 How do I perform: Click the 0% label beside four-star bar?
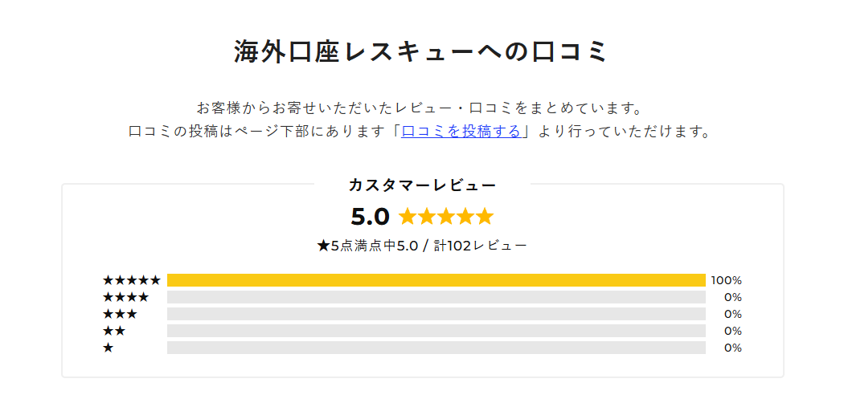point(733,297)
